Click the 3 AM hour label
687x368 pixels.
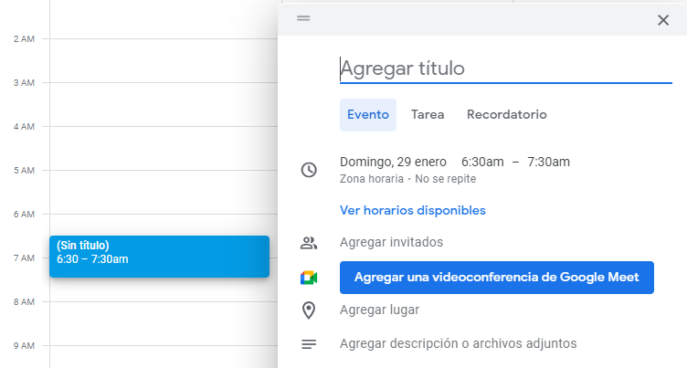[x=24, y=83]
